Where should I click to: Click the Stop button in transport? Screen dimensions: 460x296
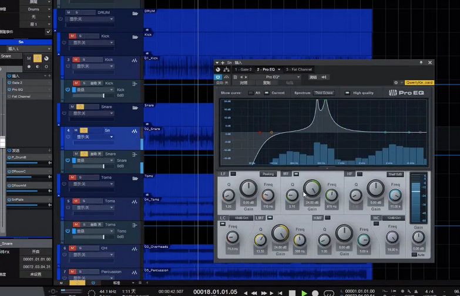tap(292, 293)
